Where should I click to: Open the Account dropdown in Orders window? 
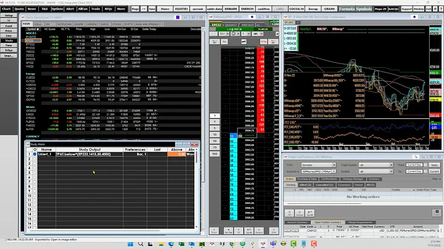319,171
